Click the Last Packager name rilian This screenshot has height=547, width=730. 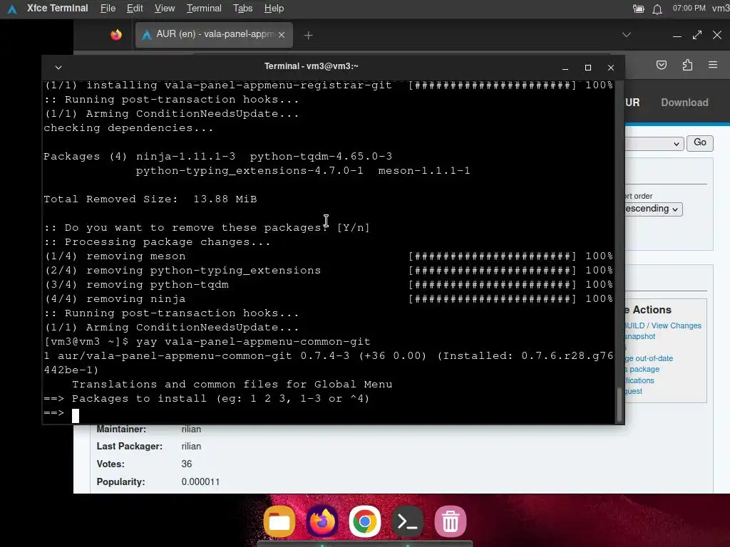[191, 446]
